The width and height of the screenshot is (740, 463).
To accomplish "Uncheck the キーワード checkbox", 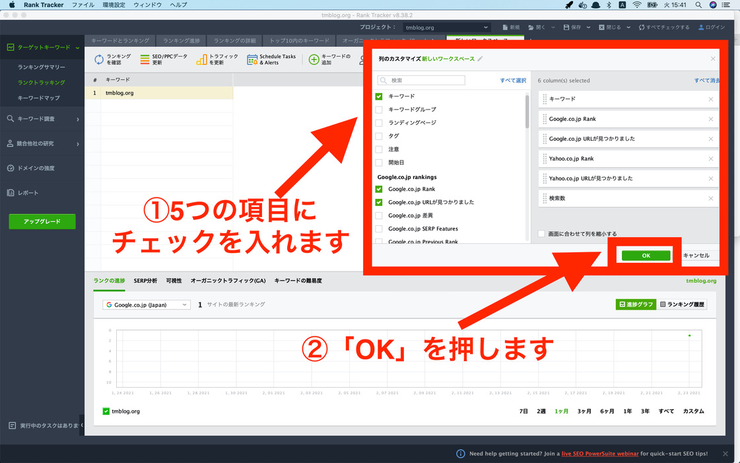I will (x=378, y=96).
